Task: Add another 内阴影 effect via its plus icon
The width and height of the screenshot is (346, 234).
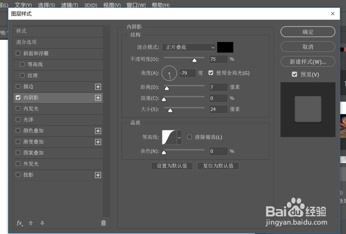Action: [x=98, y=98]
